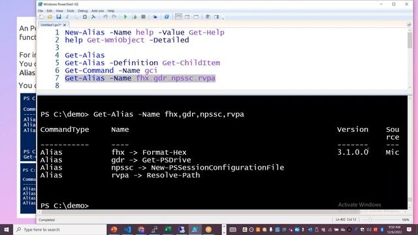
Task: Click the Redo arrow icon
Action: [x=114, y=17]
